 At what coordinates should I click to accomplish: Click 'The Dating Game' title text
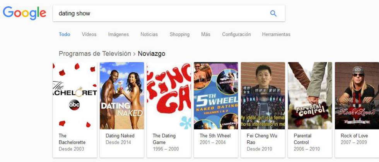click(164, 139)
